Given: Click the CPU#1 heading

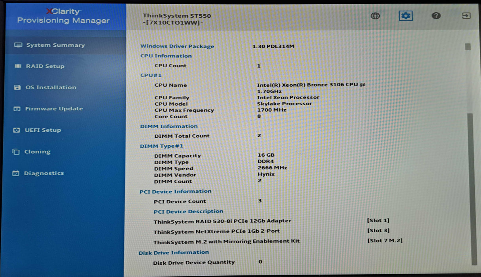Looking at the screenshot, I should (151, 75).
